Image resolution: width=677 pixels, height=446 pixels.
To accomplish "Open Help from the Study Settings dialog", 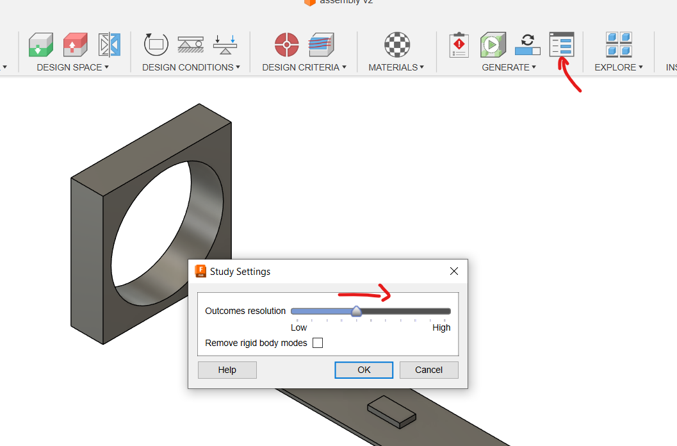I will pyautogui.click(x=227, y=370).
